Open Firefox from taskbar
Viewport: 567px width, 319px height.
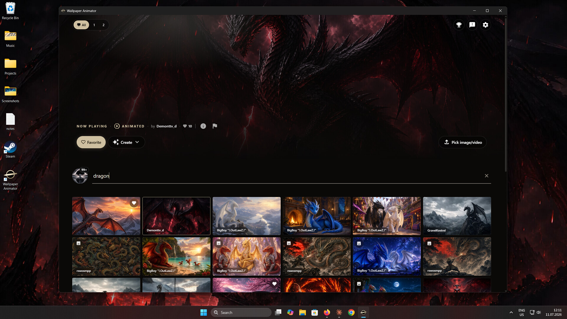(x=327, y=313)
